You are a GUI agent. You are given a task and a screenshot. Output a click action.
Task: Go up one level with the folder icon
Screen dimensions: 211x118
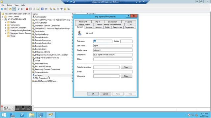click(10, 9)
